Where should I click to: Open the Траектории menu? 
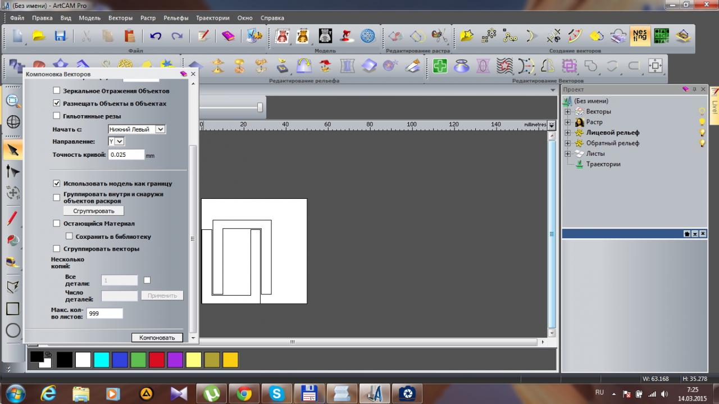tap(212, 18)
